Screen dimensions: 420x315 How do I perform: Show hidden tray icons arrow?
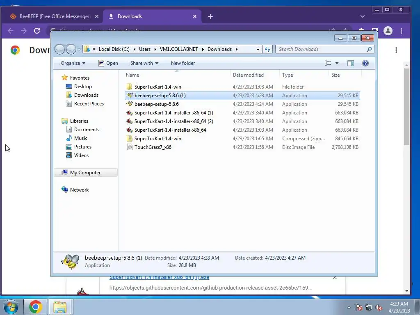click(x=349, y=307)
